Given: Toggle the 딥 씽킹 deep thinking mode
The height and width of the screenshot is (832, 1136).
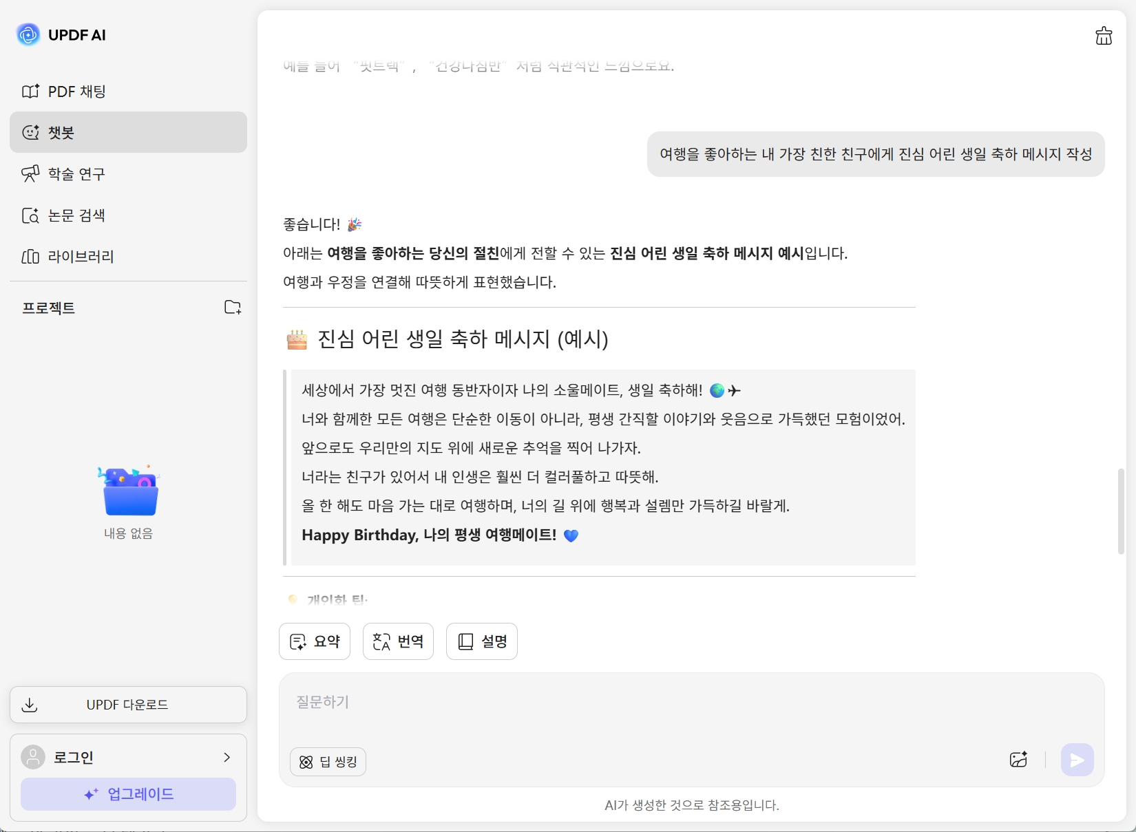Looking at the screenshot, I should click(328, 762).
